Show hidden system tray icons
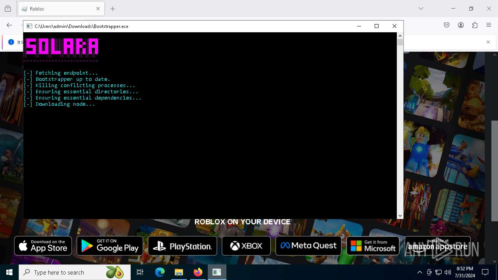Image resolution: width=498 pixels, height=280 pixels. [x=419, y=272]
